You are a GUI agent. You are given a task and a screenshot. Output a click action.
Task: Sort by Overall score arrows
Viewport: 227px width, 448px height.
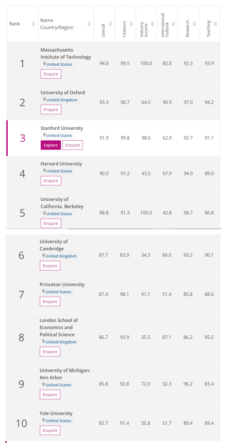tap(110, 24)
